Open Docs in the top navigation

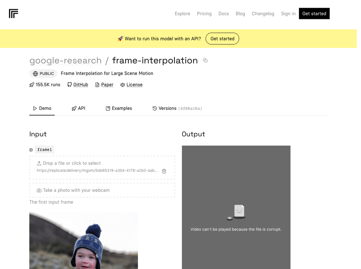point(224,14)
